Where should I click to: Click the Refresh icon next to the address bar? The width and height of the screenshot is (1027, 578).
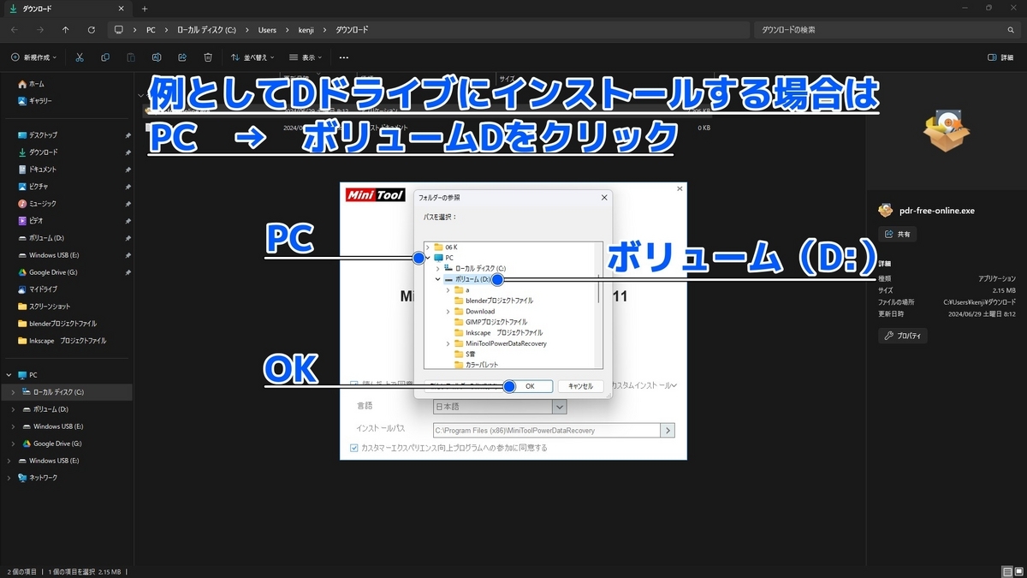(x=92, y=29)
